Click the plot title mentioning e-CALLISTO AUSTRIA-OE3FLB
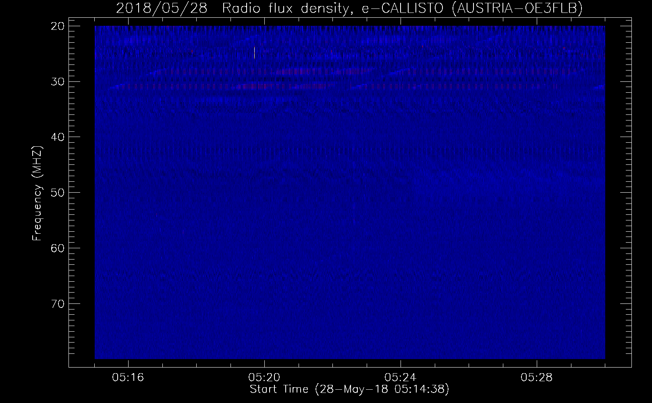Screen dimensions: 652x403 tap(349, 8)
